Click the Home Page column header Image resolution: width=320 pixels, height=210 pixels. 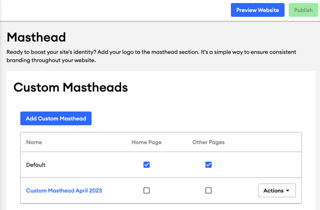pyautogui.click(x=147, y=142)
